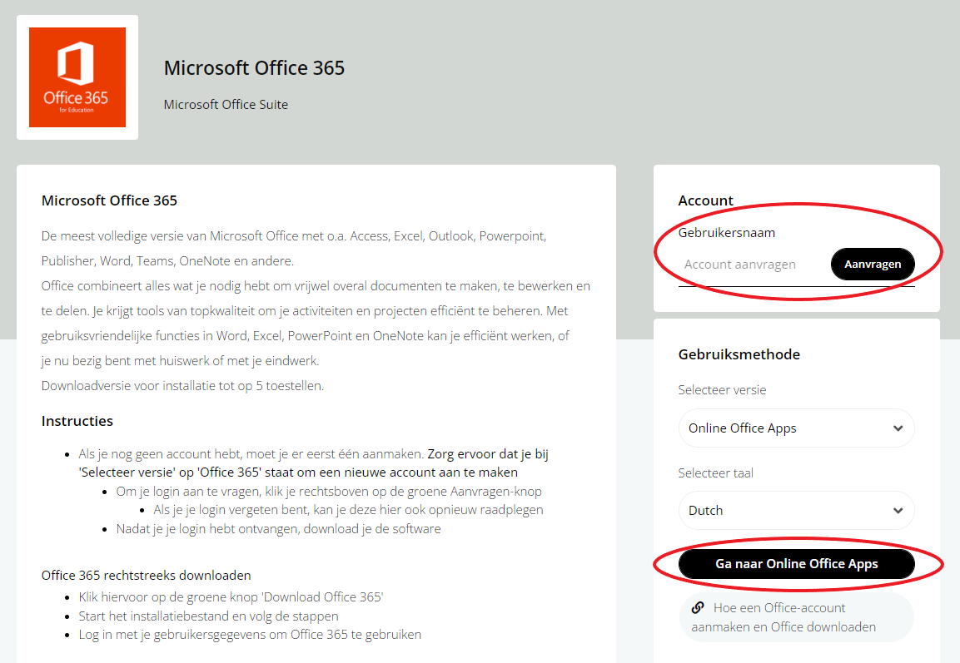Click the Office 365 for Education logo

(x=77, y=77)
